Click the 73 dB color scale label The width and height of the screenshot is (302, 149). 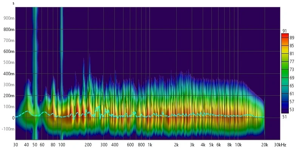(x=292, y=70)
